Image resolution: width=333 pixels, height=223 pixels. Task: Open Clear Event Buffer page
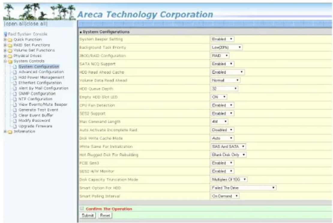point(36,115)
